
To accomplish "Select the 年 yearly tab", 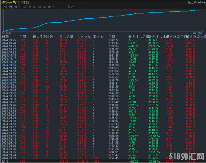I will [30, 7].
